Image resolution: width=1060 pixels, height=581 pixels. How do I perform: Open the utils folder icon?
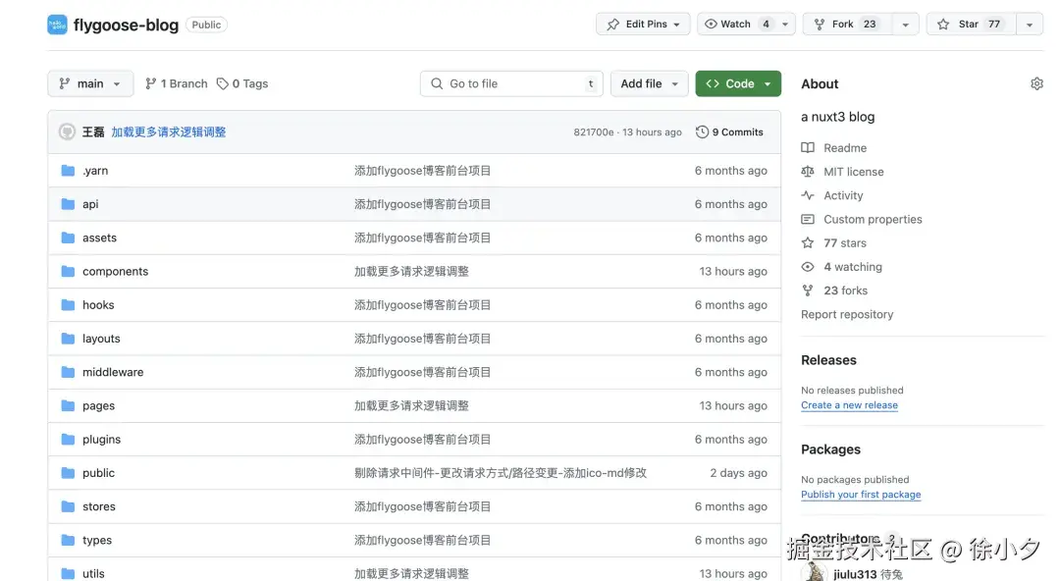click(68, 573)
